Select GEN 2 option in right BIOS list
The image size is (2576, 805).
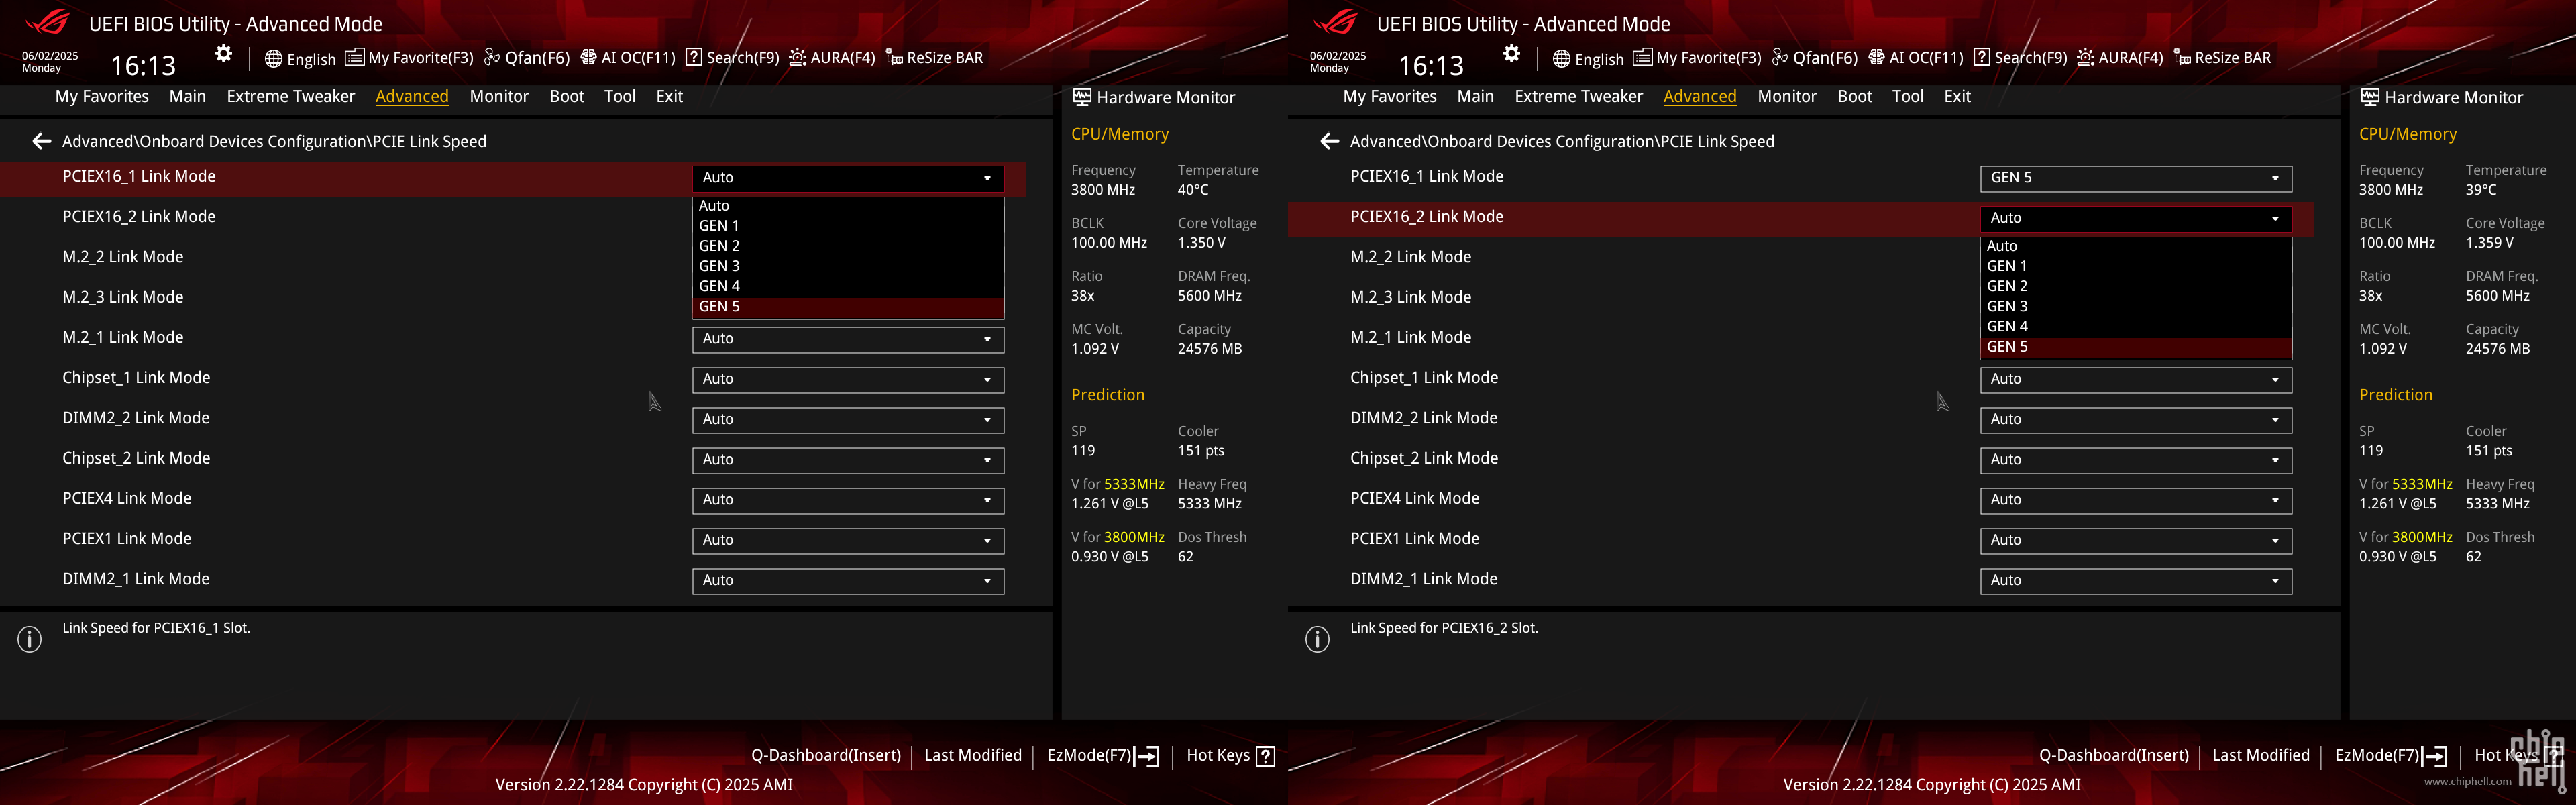pos(2136,286)
